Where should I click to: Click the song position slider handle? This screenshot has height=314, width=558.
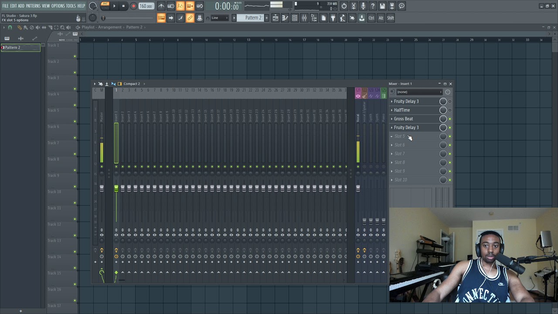103,18
